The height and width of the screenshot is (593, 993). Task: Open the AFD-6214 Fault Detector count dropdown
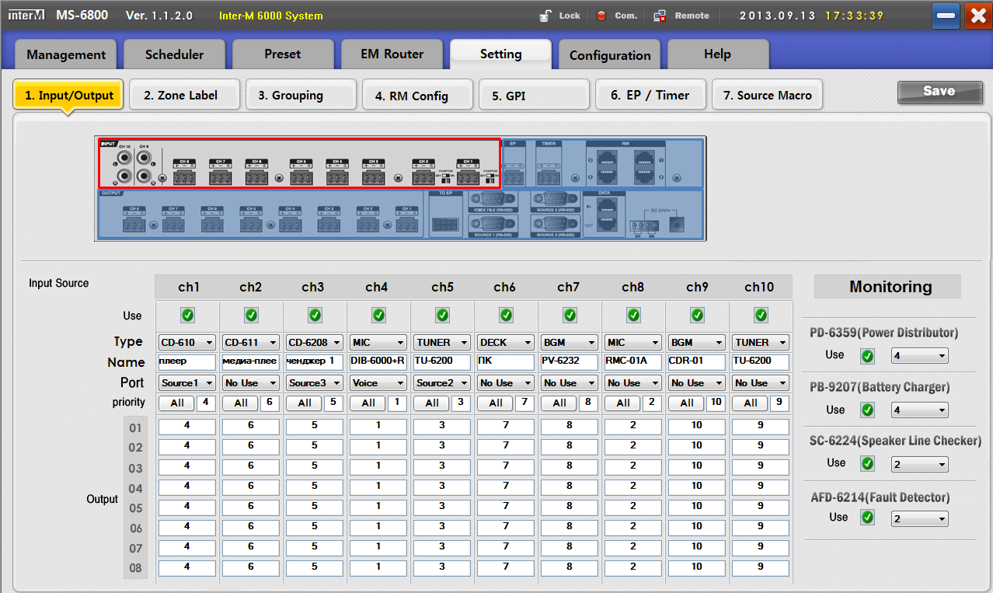920,519
